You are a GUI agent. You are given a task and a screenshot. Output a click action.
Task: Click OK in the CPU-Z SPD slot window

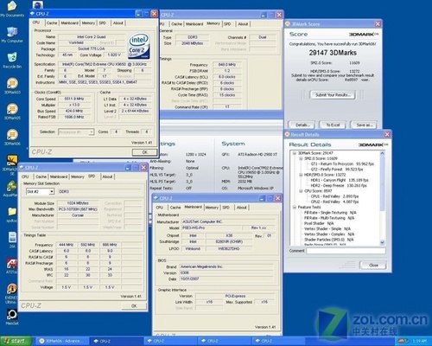134,306
